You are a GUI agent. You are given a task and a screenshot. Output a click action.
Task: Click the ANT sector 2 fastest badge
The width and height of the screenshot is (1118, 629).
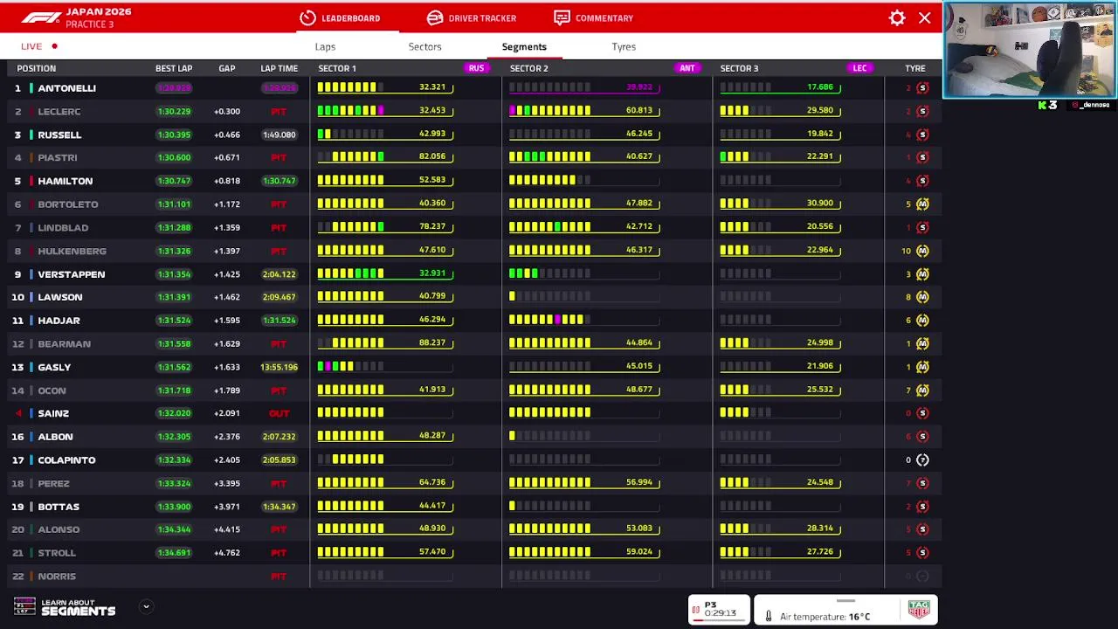click(687, 68)
